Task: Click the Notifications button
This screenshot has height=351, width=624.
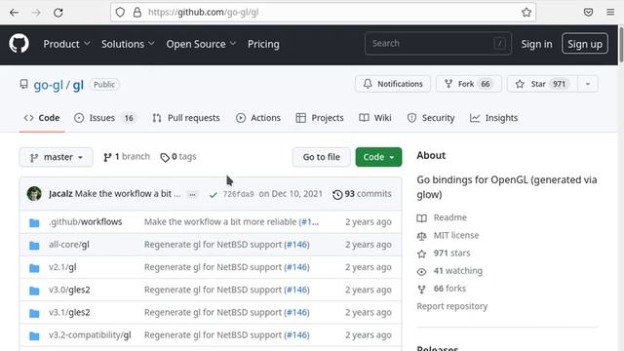Action: (393, 84)
